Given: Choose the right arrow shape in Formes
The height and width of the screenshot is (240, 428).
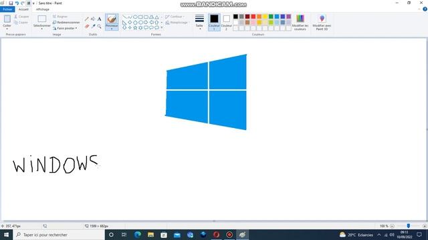Looking at the screenshot, I should pos(146,22).
